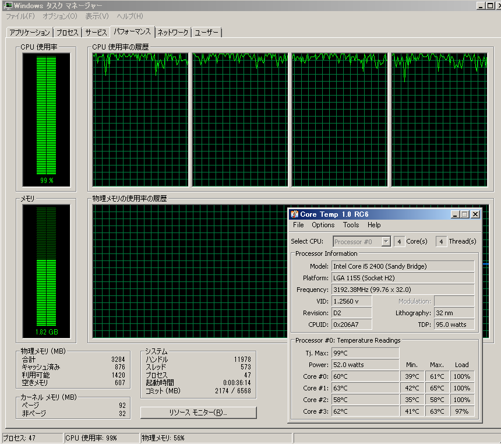Click the Frequency field 3192.38MHz

(x=403, y=290)
